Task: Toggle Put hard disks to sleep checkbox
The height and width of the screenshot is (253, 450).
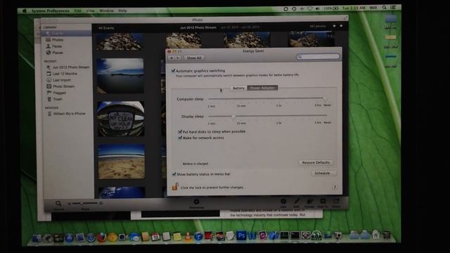Action: (x=180, y=131)
